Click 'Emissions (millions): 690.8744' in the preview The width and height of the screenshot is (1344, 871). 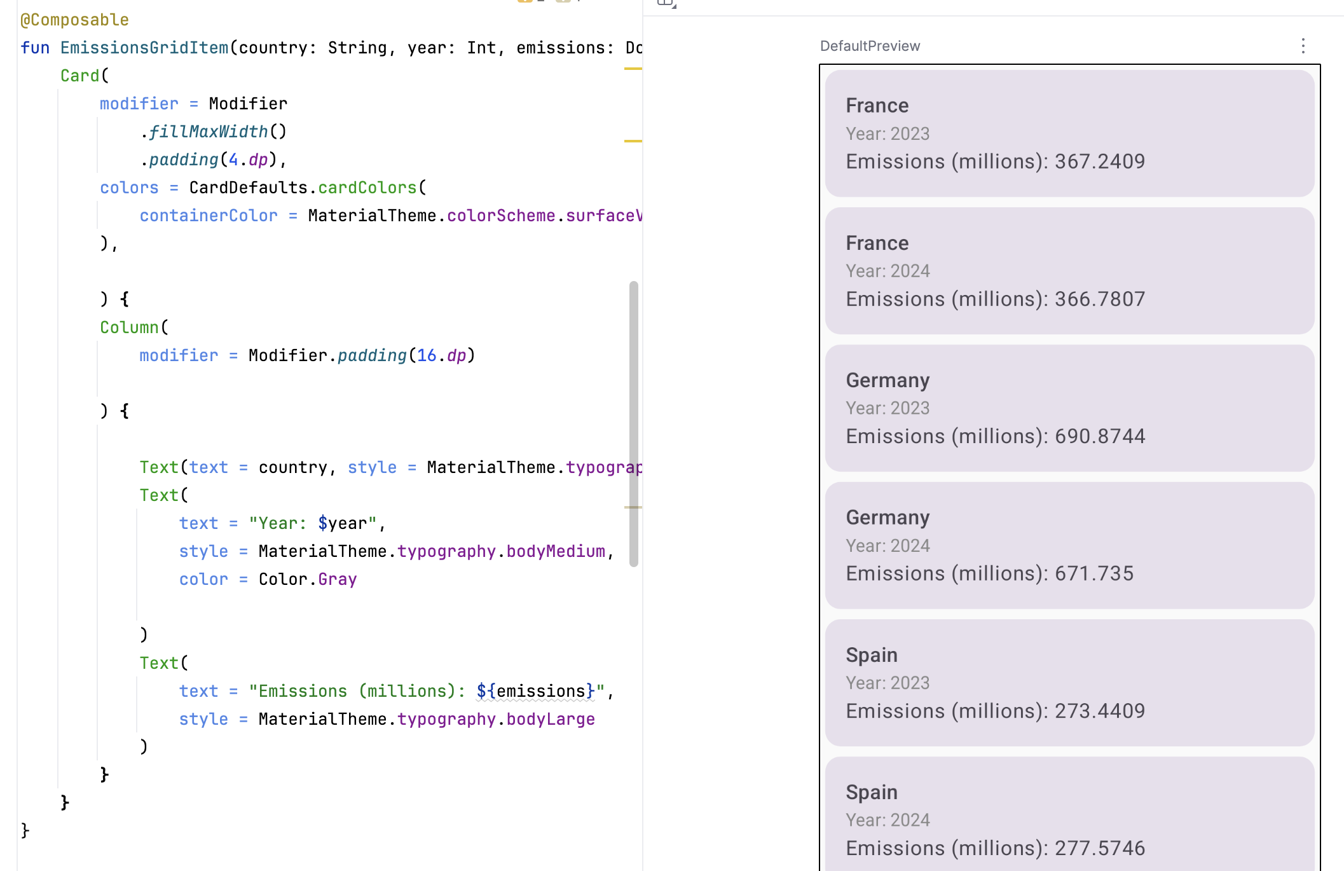pos(995,436)
